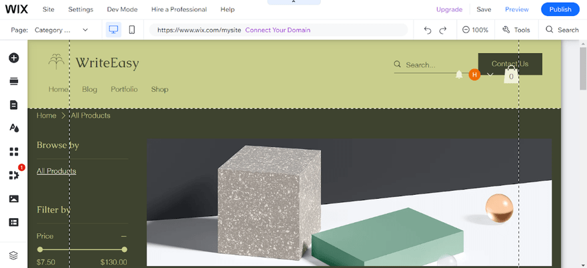
Task: Select the Portfolio navigation item
Action: coord(124,89)
